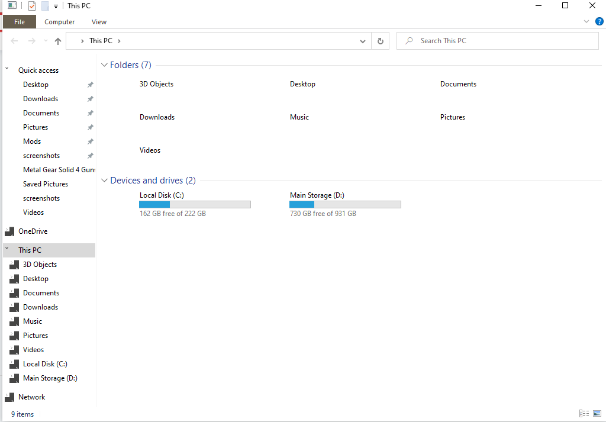Click the Refresh button beside address bar
Viewport: 606px width, 422px height.
[x=381, y=41]
